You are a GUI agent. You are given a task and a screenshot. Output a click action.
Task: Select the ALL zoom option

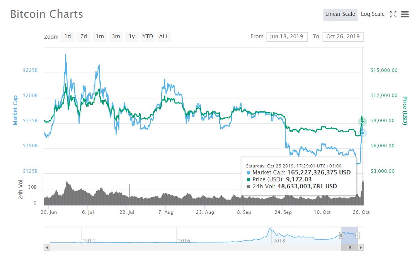(x=163, y=36)
